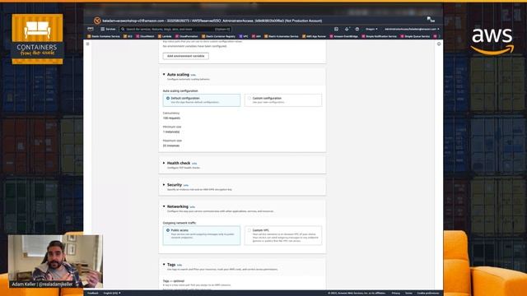The width and height of the screenshot is (527, 296).
Task: Open Info link beside Auto scaling
Action: 193,75
